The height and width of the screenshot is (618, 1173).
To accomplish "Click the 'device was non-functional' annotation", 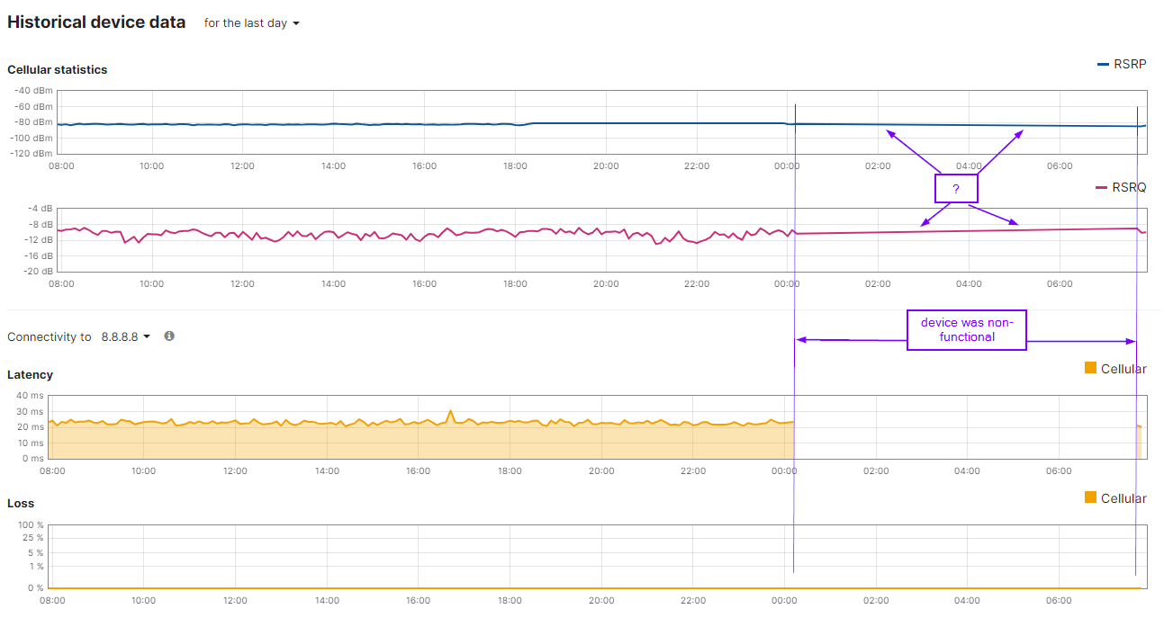I will 966,330.
